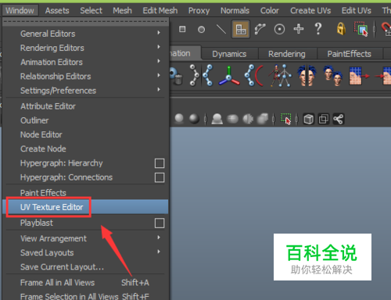The height and width of the screenshot is (300, 391).
Task: Open Hypergraph: Hierarchy
Action: (x=62, y=163)
